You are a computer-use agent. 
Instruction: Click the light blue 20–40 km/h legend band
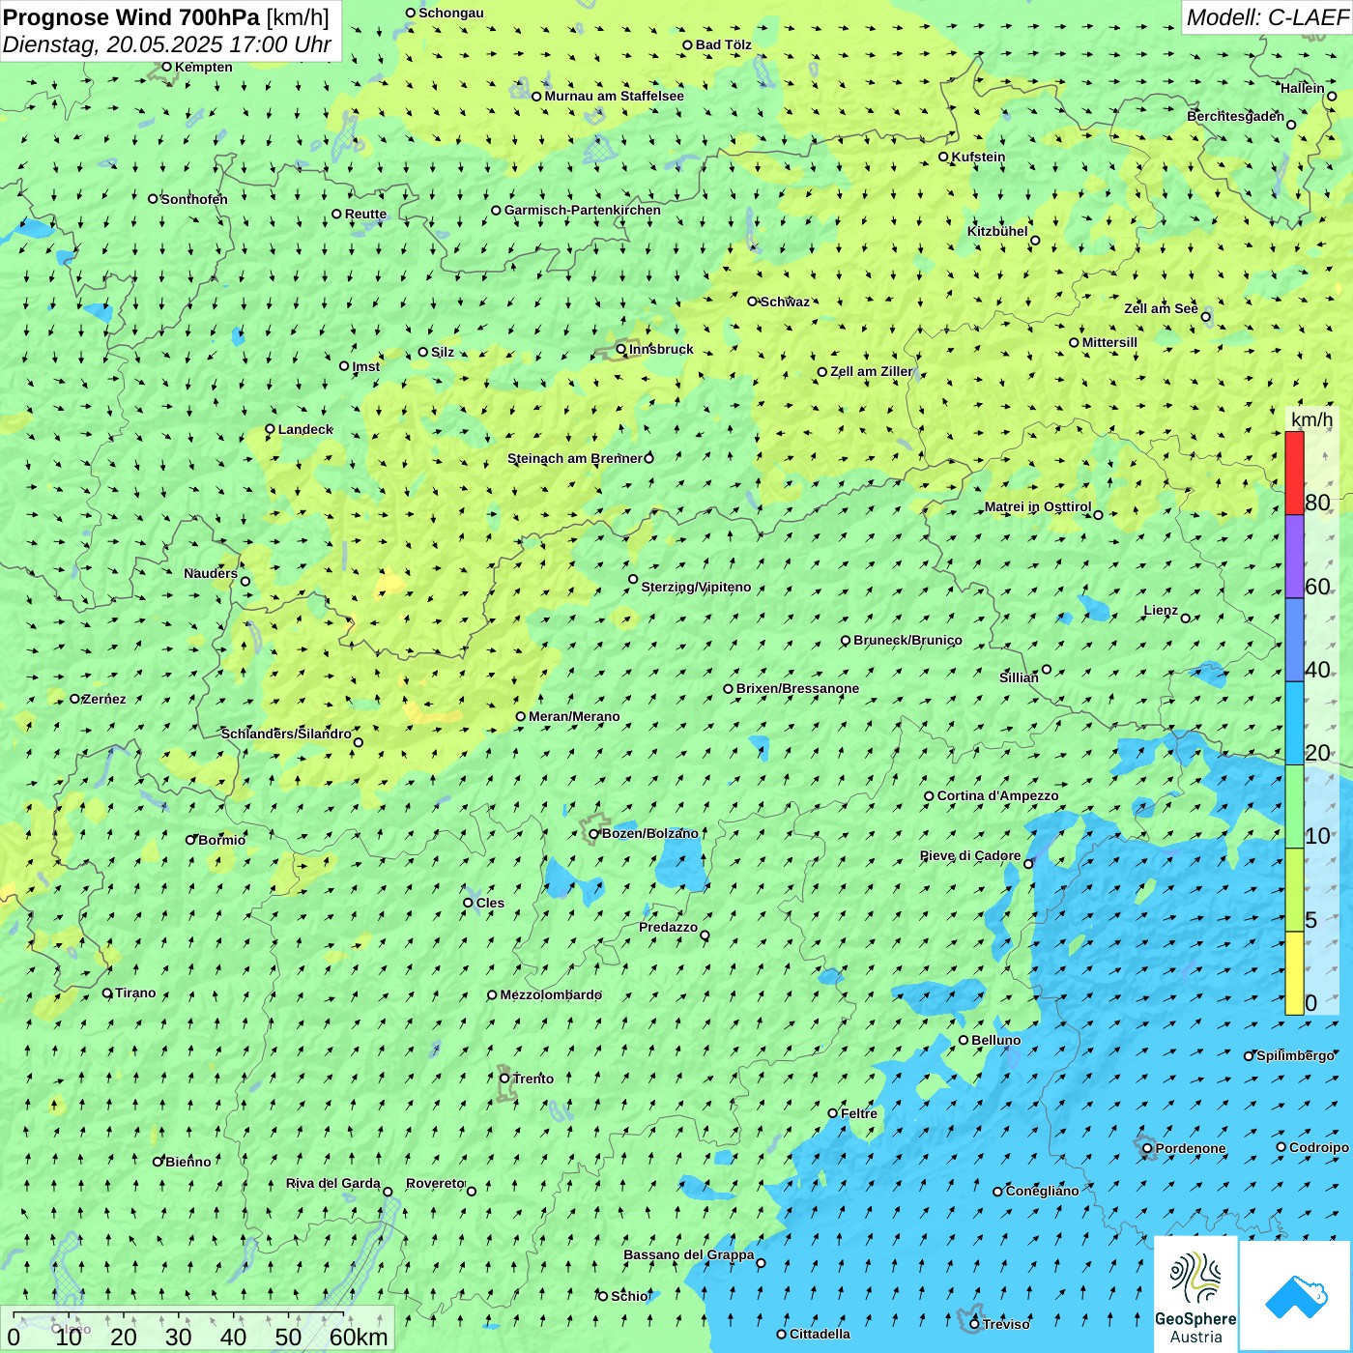click(1294, 724)
